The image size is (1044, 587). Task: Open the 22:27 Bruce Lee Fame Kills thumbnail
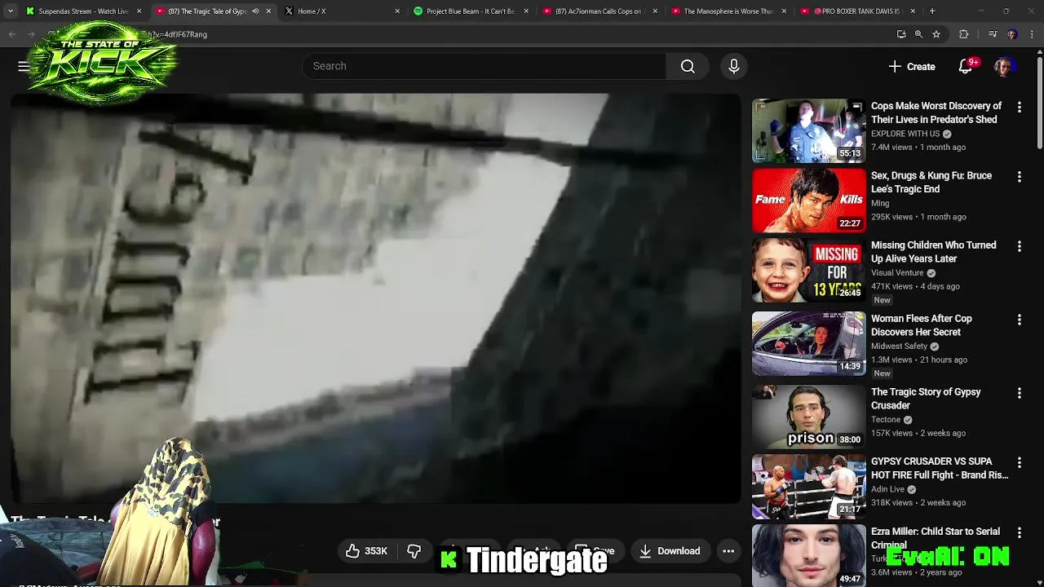coord(808,201)
